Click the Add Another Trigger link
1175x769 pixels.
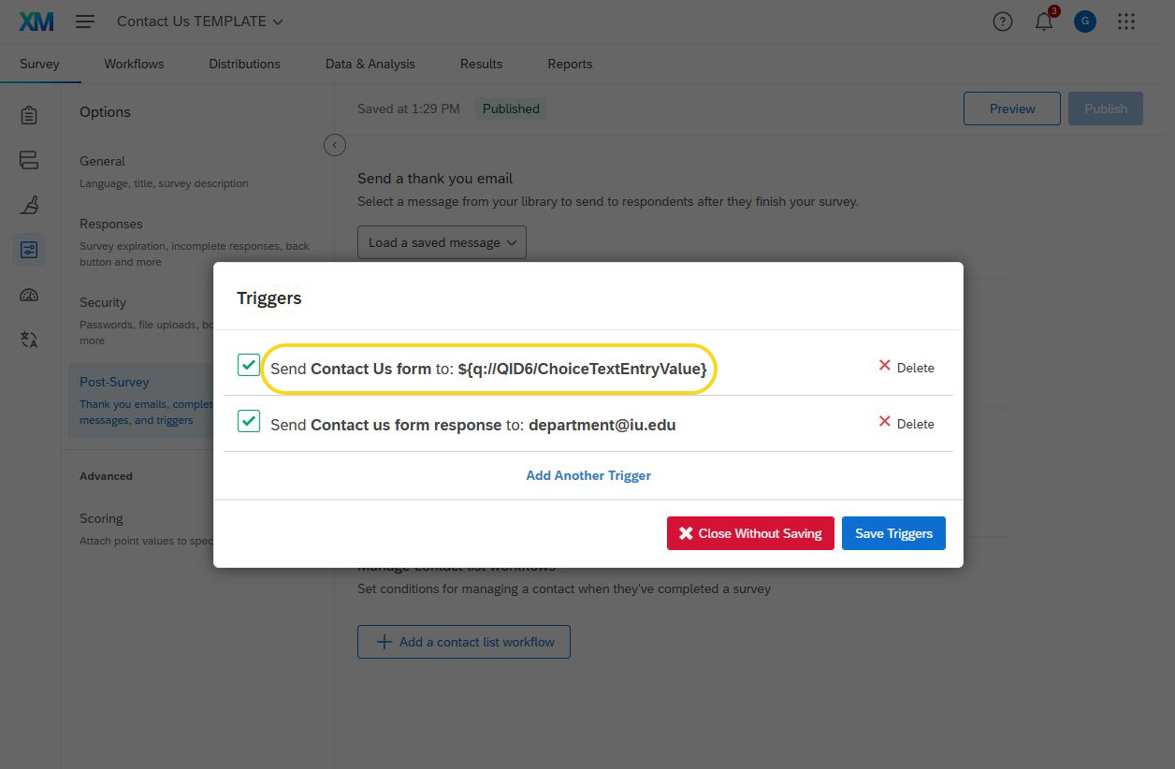pyautogui.click(x=588, y=475)
